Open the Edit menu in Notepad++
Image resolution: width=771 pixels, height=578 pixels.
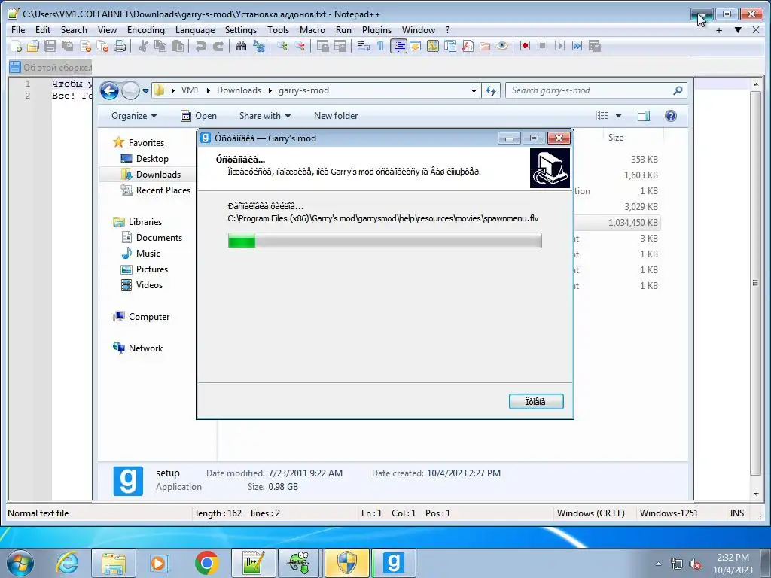43,30
